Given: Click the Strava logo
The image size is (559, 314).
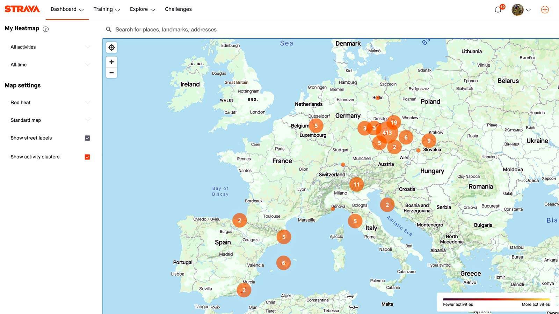Looking at the screenshot, I should click(22, 9).
